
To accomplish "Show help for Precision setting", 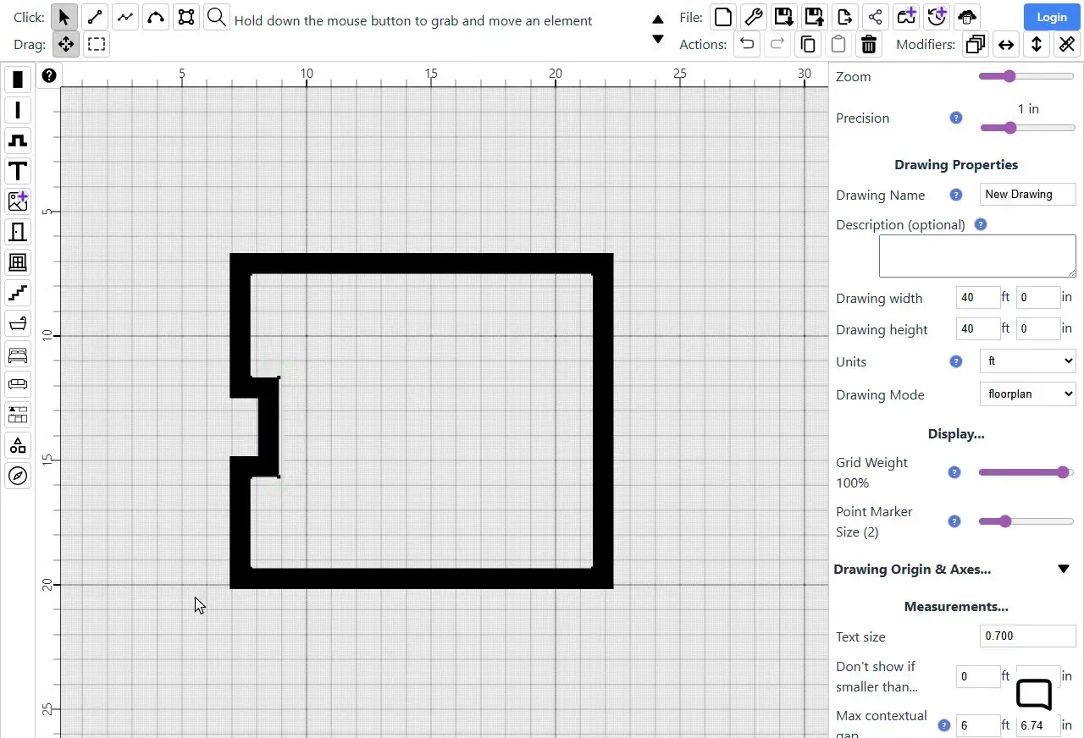I will coord(956,118).
